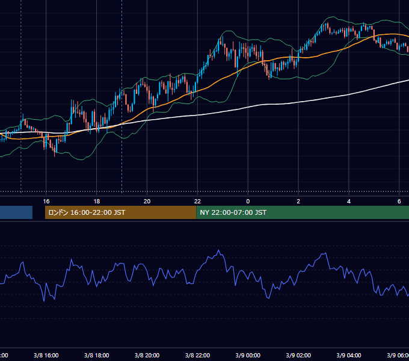
Task: Click the 3/8 16:00 date label
Action: [x=46, y=355]
